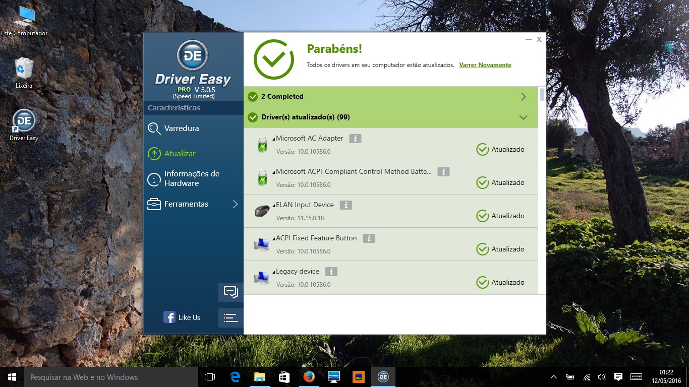The image size is (689, 387).
Task: Open Este Computador desktop icon
Action: (24, 22)
